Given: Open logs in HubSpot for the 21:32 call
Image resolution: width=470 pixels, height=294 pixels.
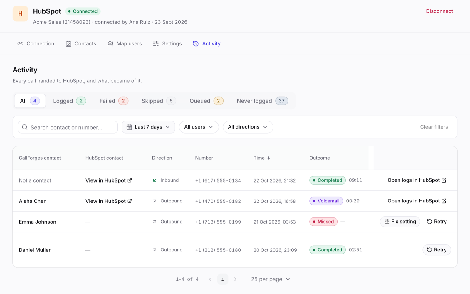Looking at the screenshot, I should 417,180.
